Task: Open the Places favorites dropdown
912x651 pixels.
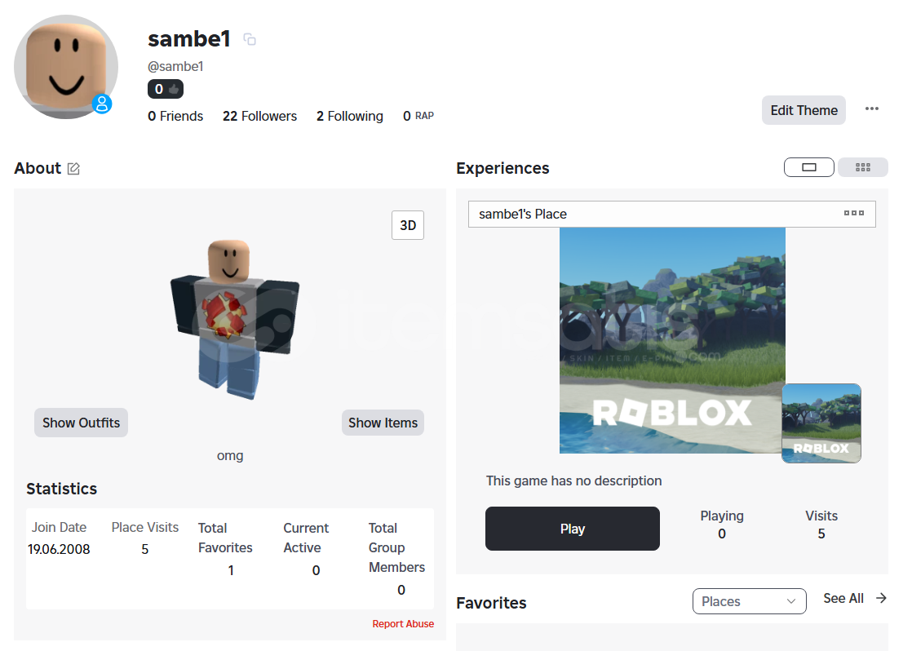Action: [749, 601]
